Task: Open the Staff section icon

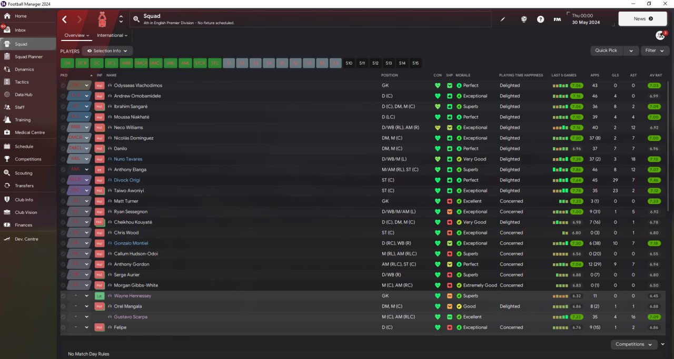Action: (x=7, y=107)
